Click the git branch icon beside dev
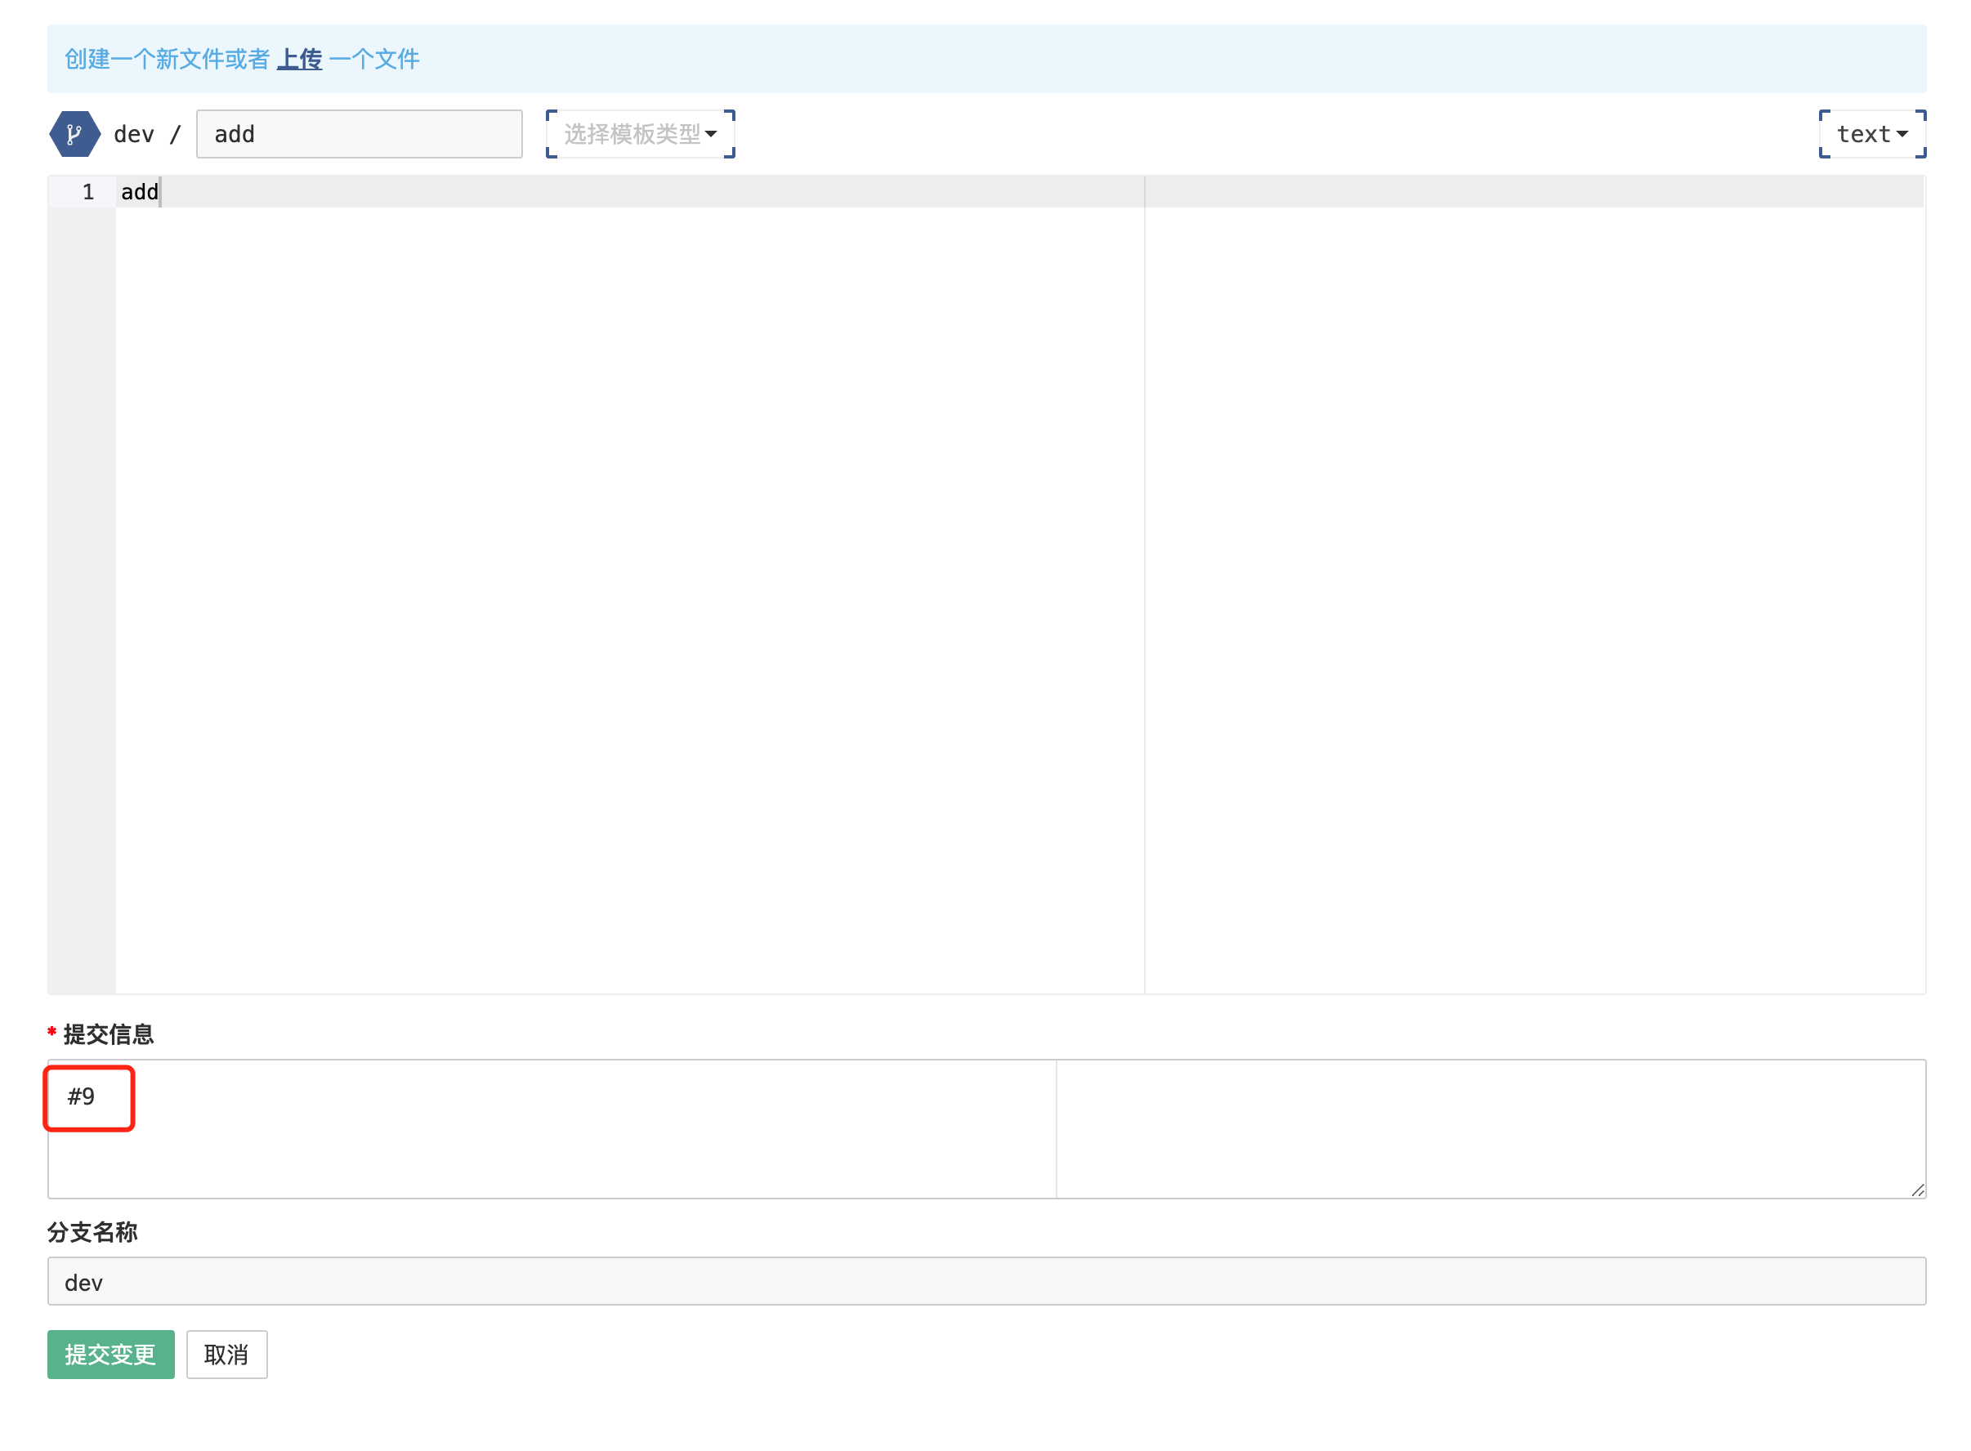 (74, 133)
